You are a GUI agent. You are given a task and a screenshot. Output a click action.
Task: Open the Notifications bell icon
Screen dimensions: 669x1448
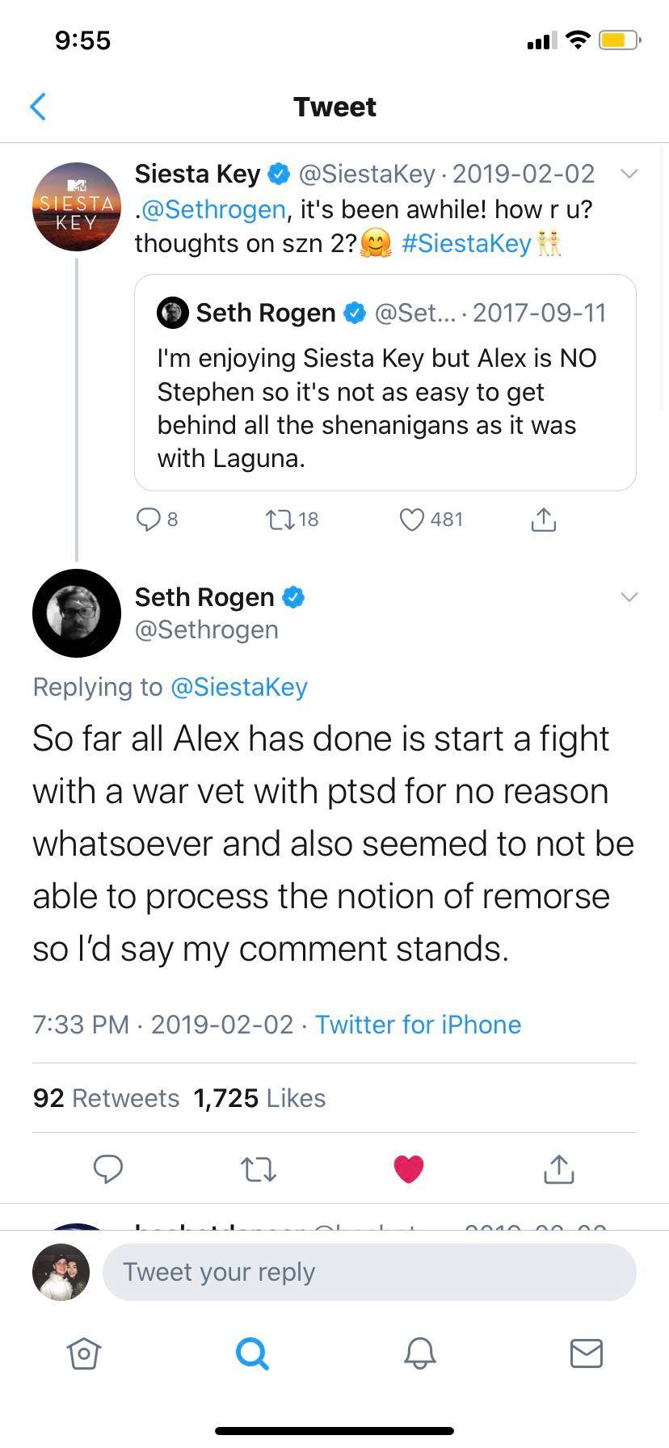tap(419, 1355)
